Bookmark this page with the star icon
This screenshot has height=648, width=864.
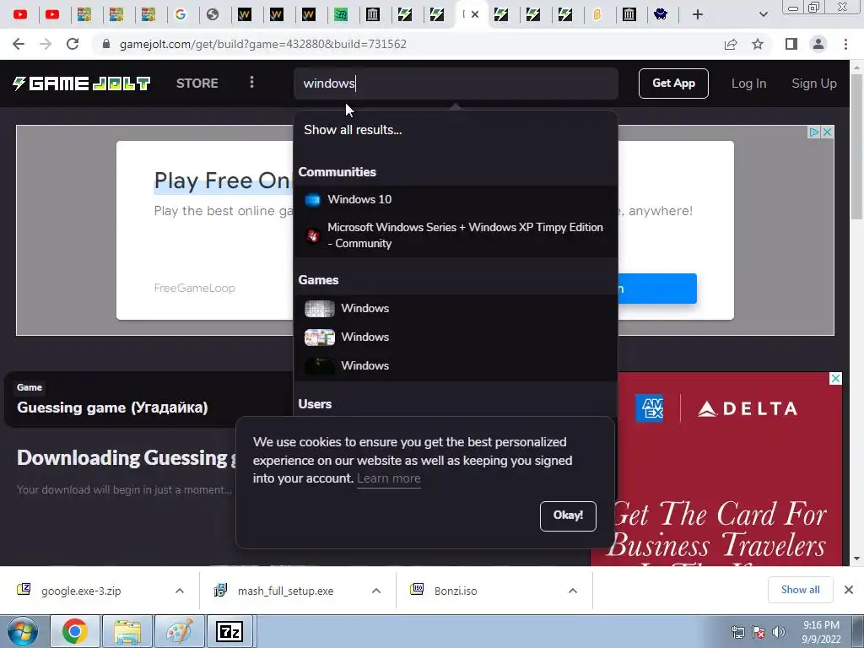(x=758, y=44)
